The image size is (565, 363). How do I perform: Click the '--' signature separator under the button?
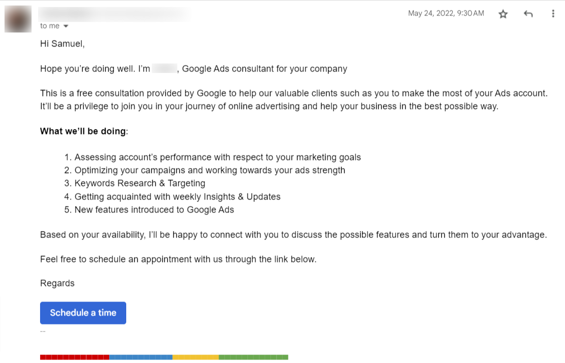[x=43, y=330]
